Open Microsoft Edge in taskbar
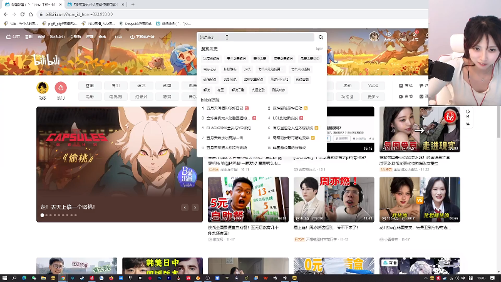 24,278
